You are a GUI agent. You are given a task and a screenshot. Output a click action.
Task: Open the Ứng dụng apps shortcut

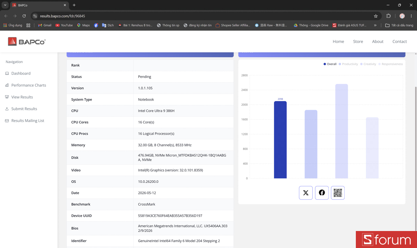click(x=13, y=25)
